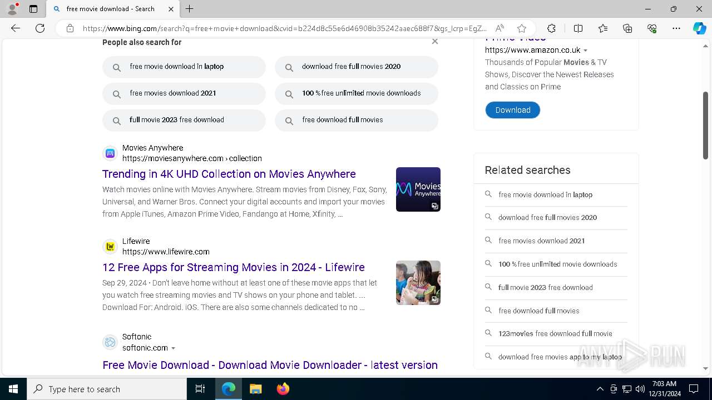
Task: Select related search free download full movies
Action: pos(556,311)
